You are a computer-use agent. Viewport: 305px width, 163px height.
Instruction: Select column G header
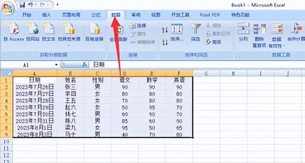[x=206, y=73]
